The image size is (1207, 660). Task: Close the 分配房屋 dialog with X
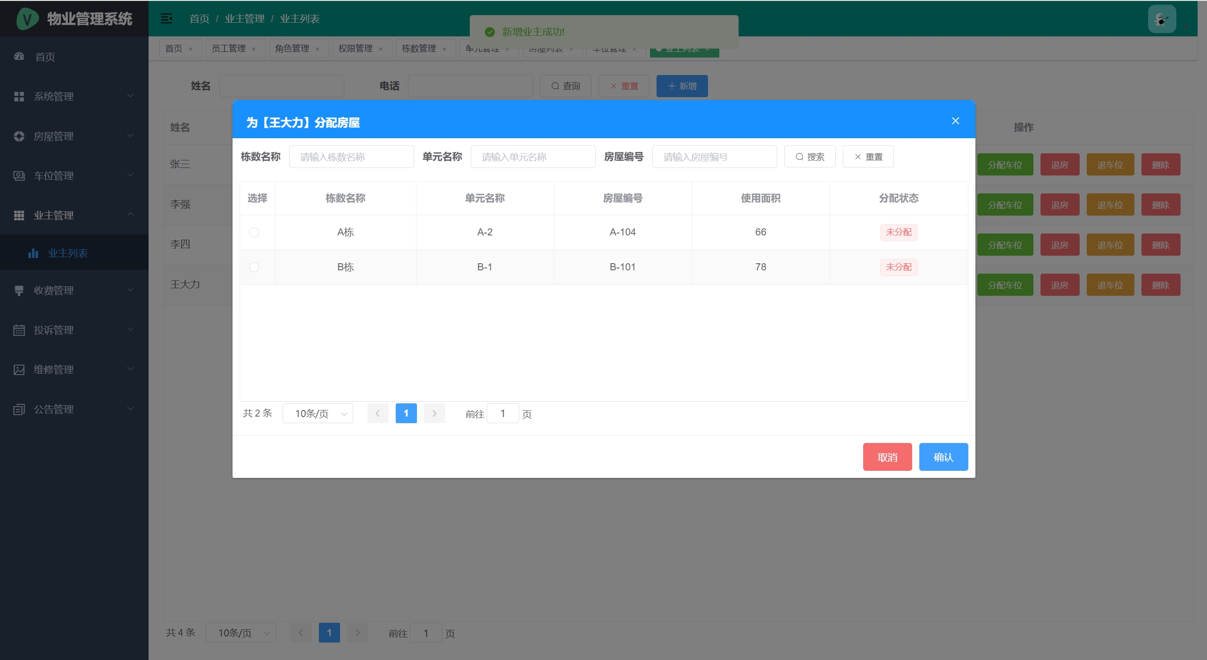pyautogui.click(x=955, y=121)
